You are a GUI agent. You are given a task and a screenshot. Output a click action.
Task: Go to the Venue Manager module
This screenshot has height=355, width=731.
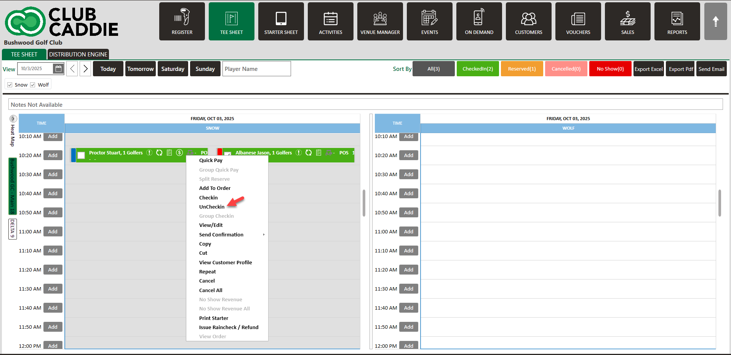[380, 21]
